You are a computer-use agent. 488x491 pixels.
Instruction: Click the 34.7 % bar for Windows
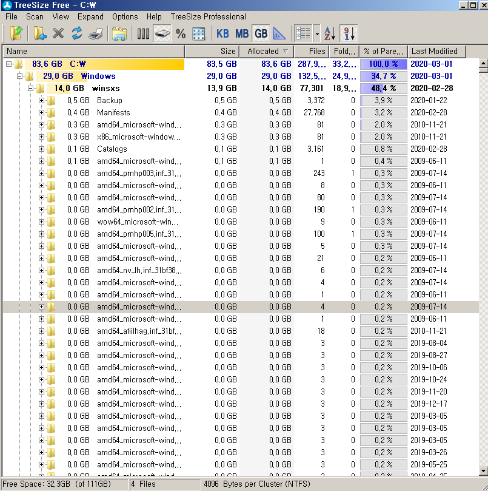pyautogui.click(x=384, y=76)
